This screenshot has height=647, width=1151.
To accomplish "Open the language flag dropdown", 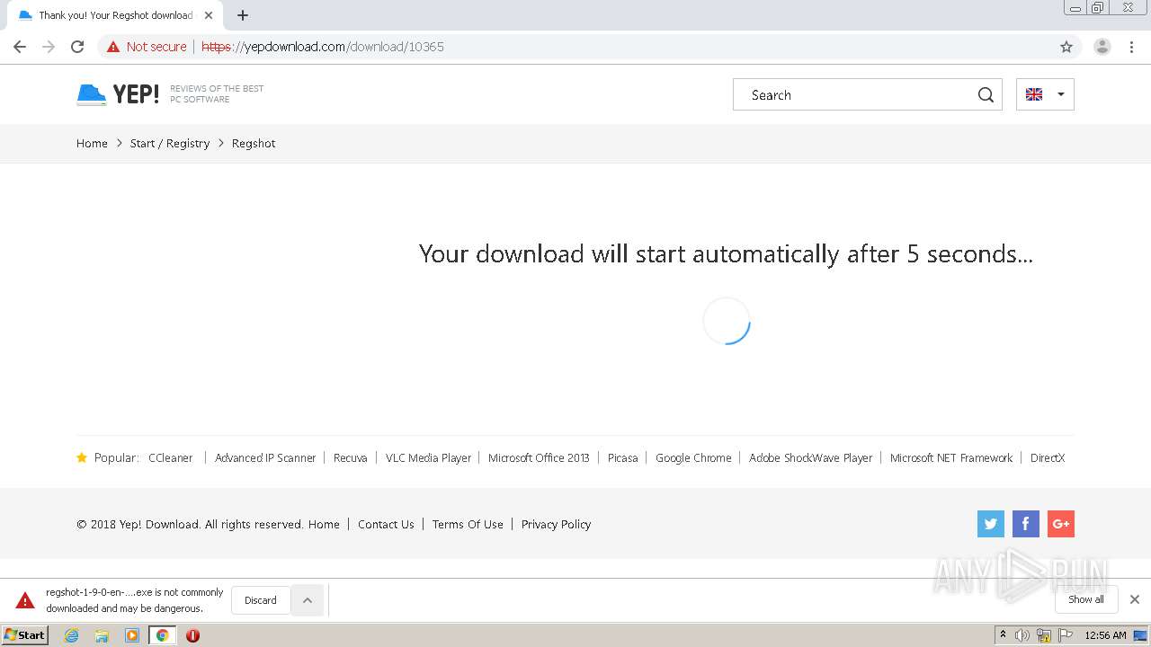I will 1045,94.
